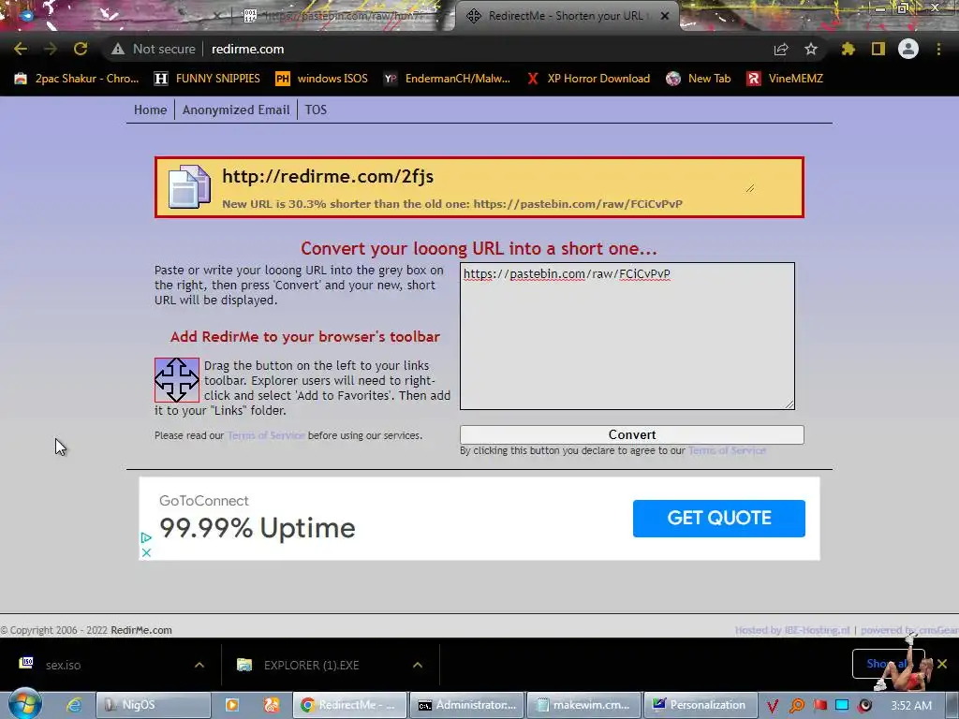Open the IBE-Hosting.nl footer link
959x719 pixels.
[x=792, y=630]
